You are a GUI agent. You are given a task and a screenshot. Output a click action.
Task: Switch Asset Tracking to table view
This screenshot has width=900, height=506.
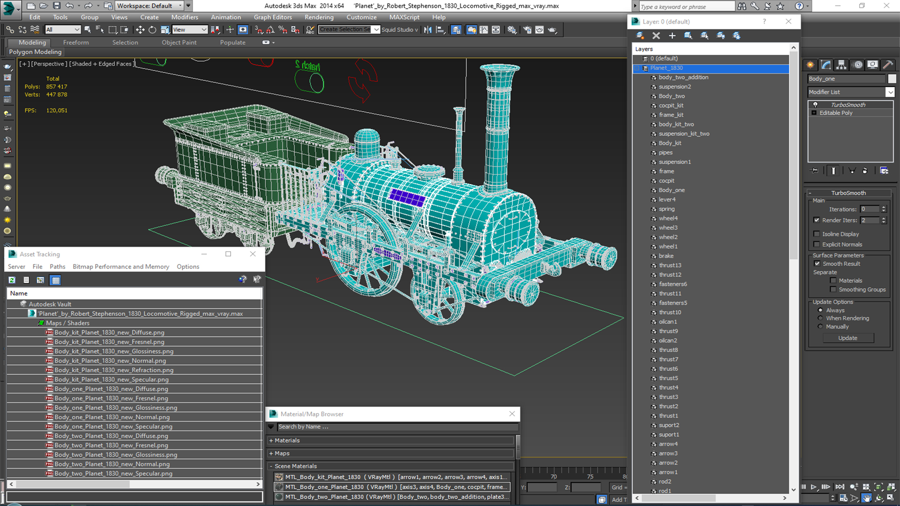point(56,280)
